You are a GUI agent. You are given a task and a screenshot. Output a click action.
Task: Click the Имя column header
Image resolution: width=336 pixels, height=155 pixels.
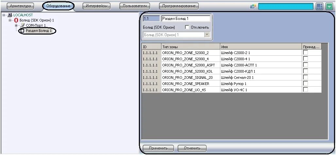(x=261, y=47)
